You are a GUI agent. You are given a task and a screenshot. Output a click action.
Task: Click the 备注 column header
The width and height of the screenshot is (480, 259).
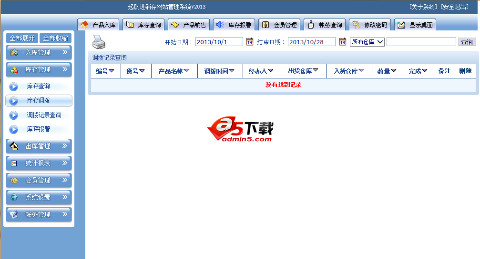point(445,71)
